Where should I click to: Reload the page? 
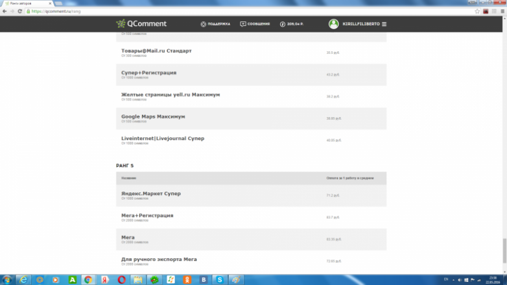pos(19,11)
